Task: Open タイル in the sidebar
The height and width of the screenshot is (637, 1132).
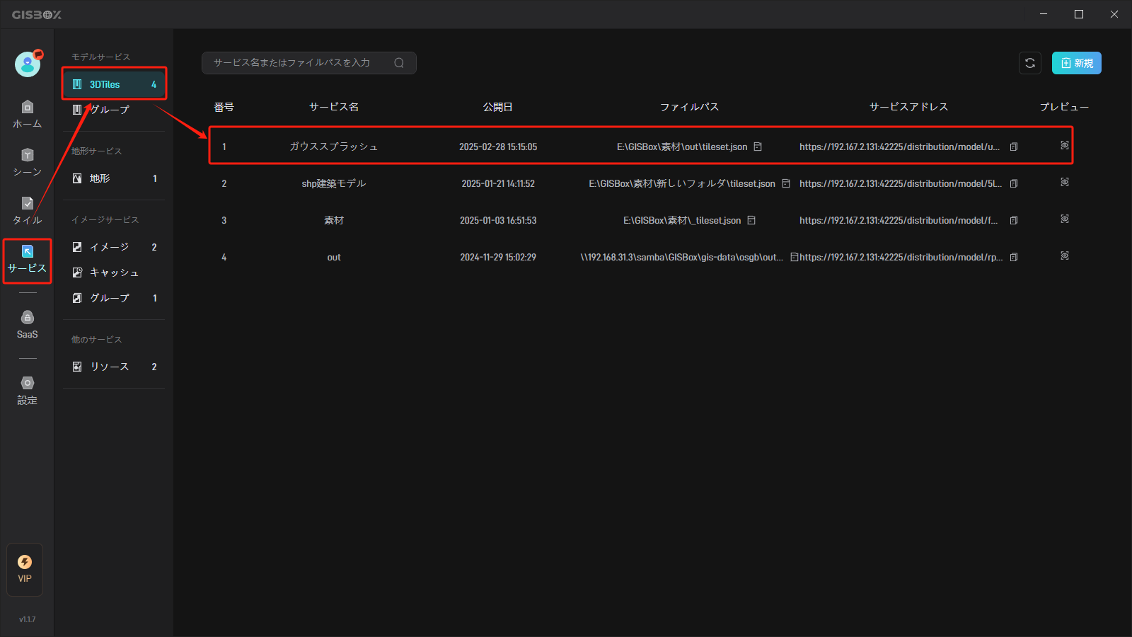Action: 27,211
